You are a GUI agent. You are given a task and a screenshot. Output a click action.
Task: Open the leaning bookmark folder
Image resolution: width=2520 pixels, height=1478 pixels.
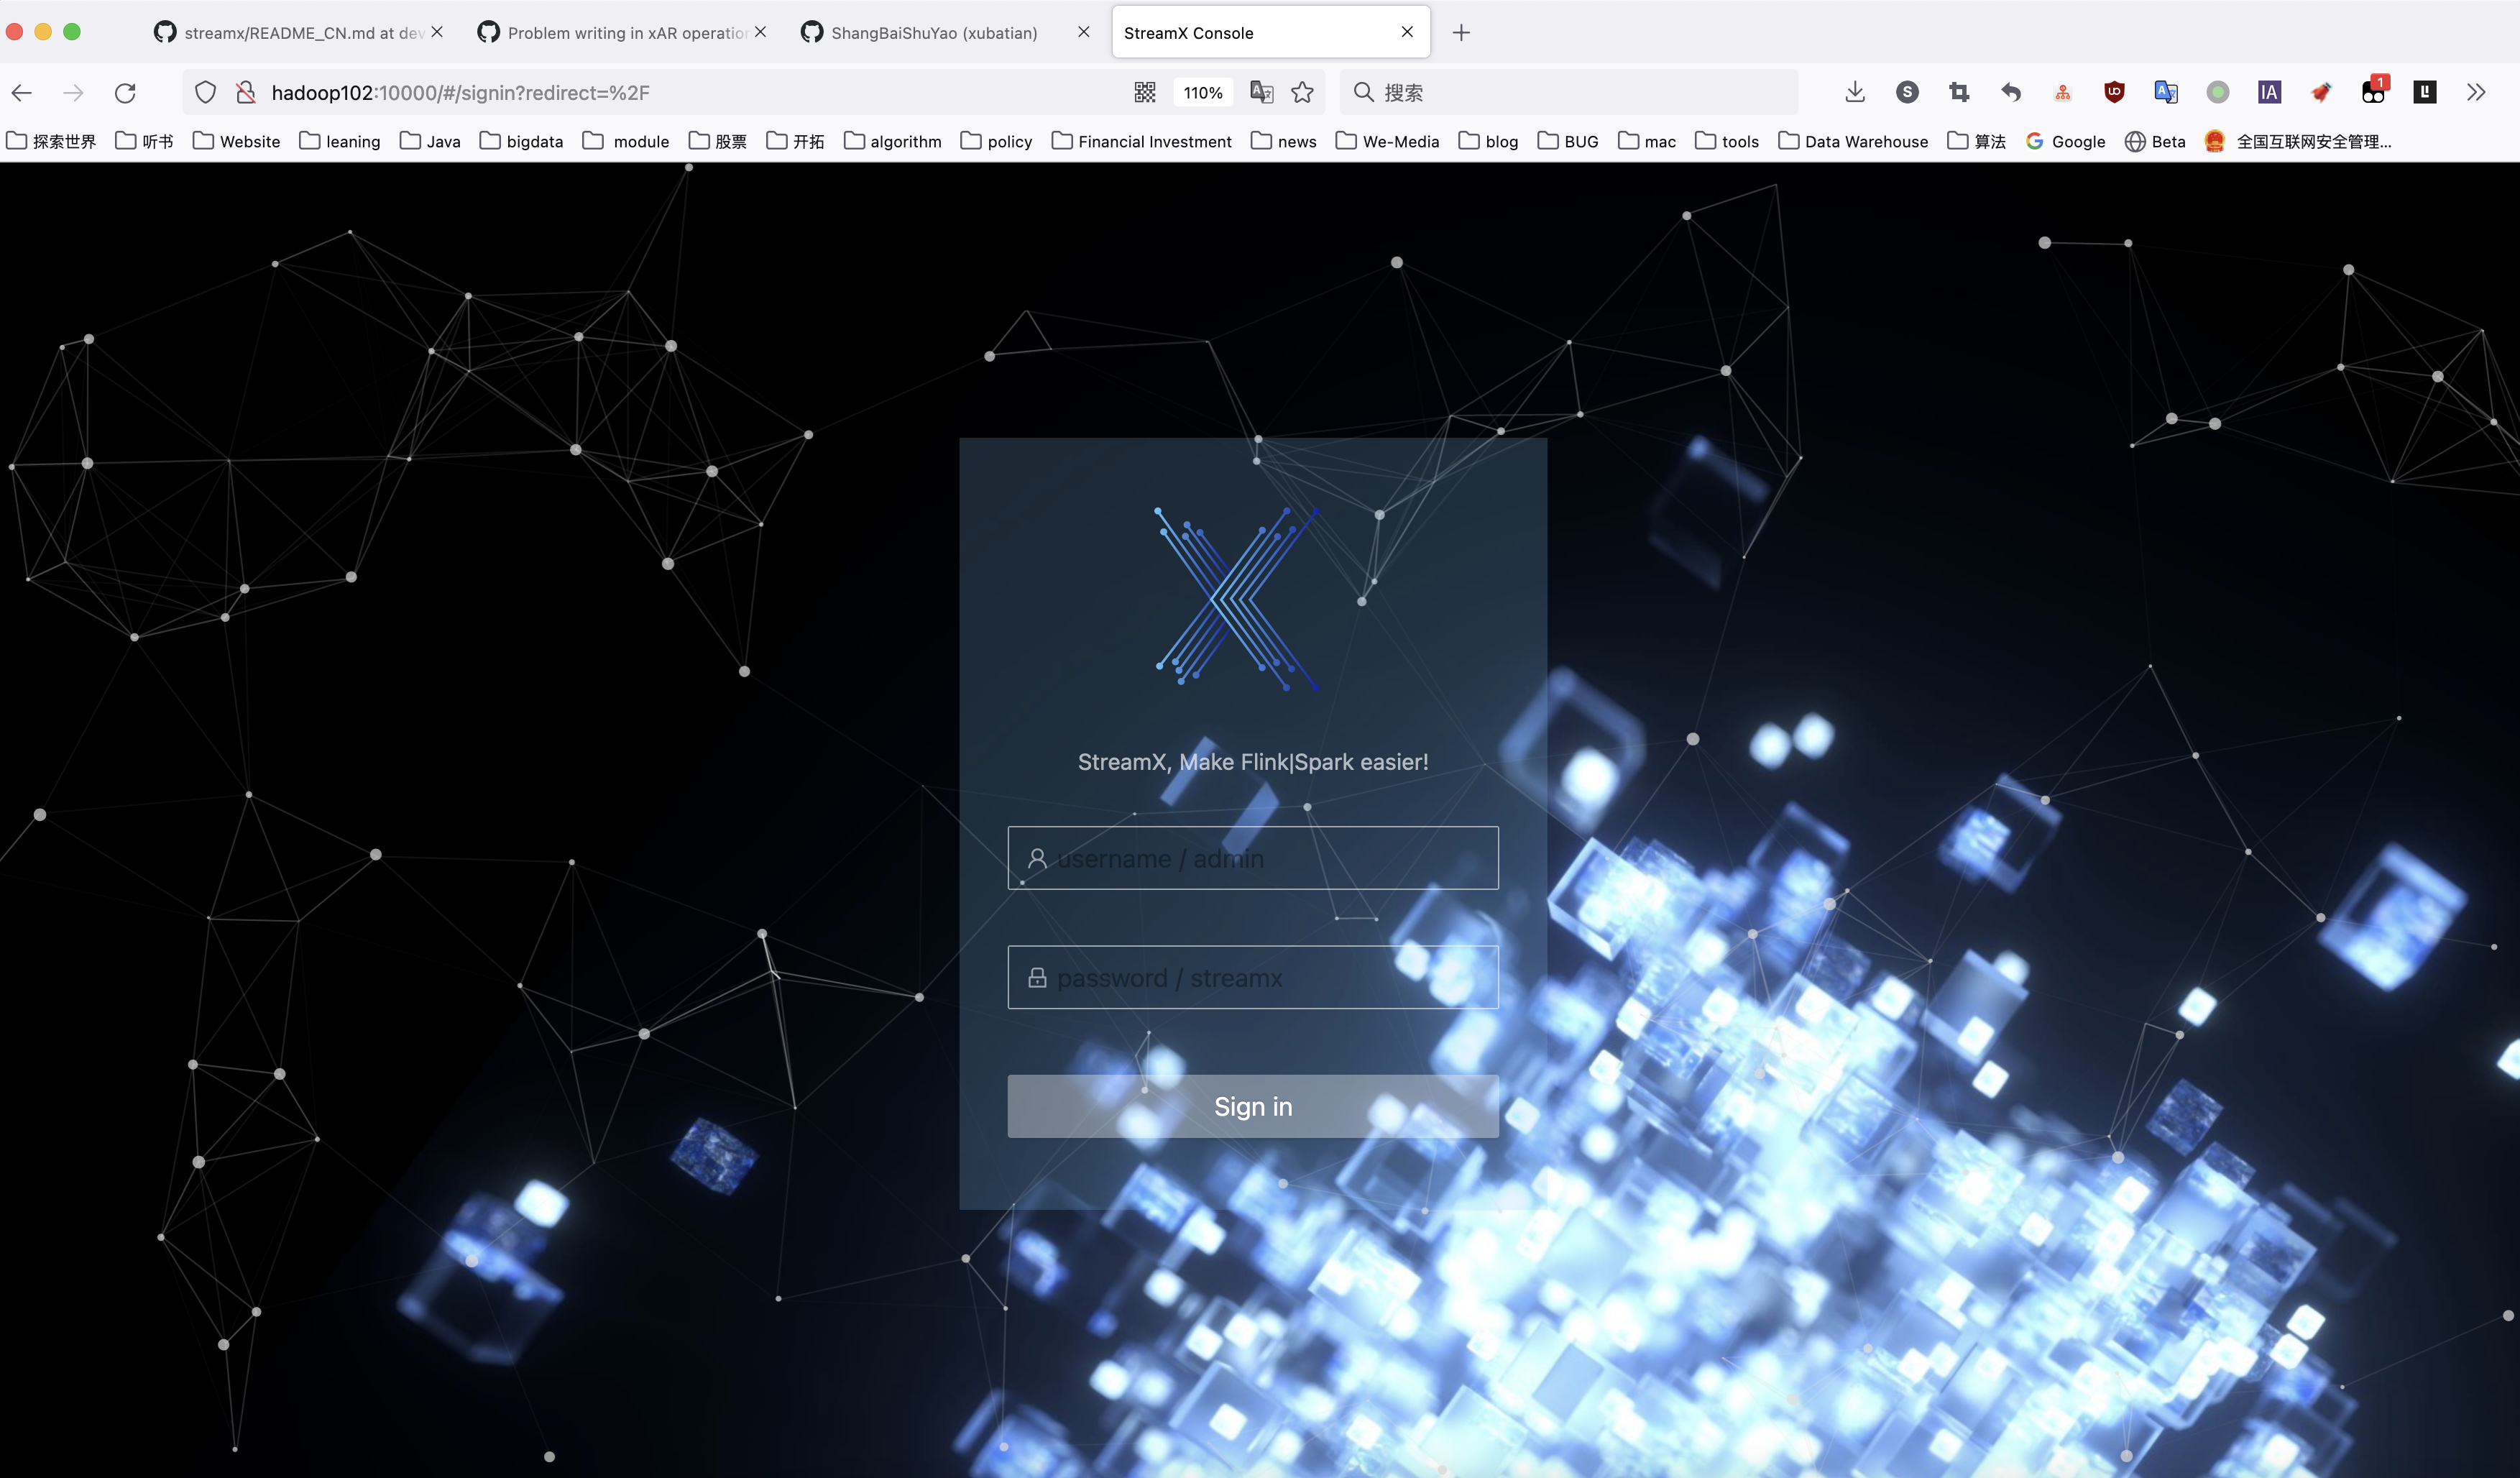pos(339,141)
